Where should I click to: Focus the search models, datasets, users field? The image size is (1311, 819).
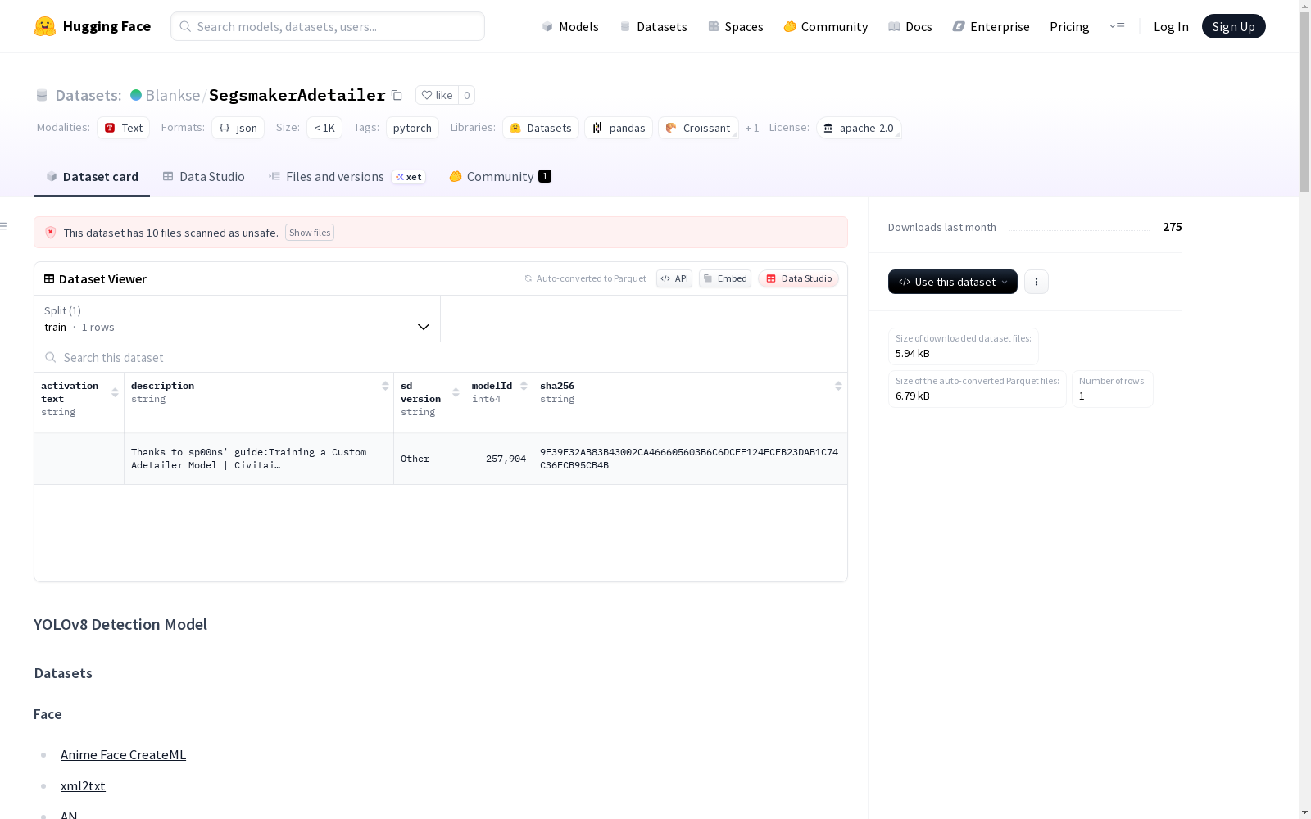point(328,26)
